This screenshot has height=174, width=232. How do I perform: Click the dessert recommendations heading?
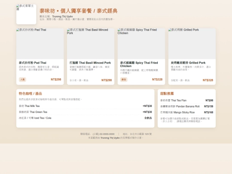point(167,94)
